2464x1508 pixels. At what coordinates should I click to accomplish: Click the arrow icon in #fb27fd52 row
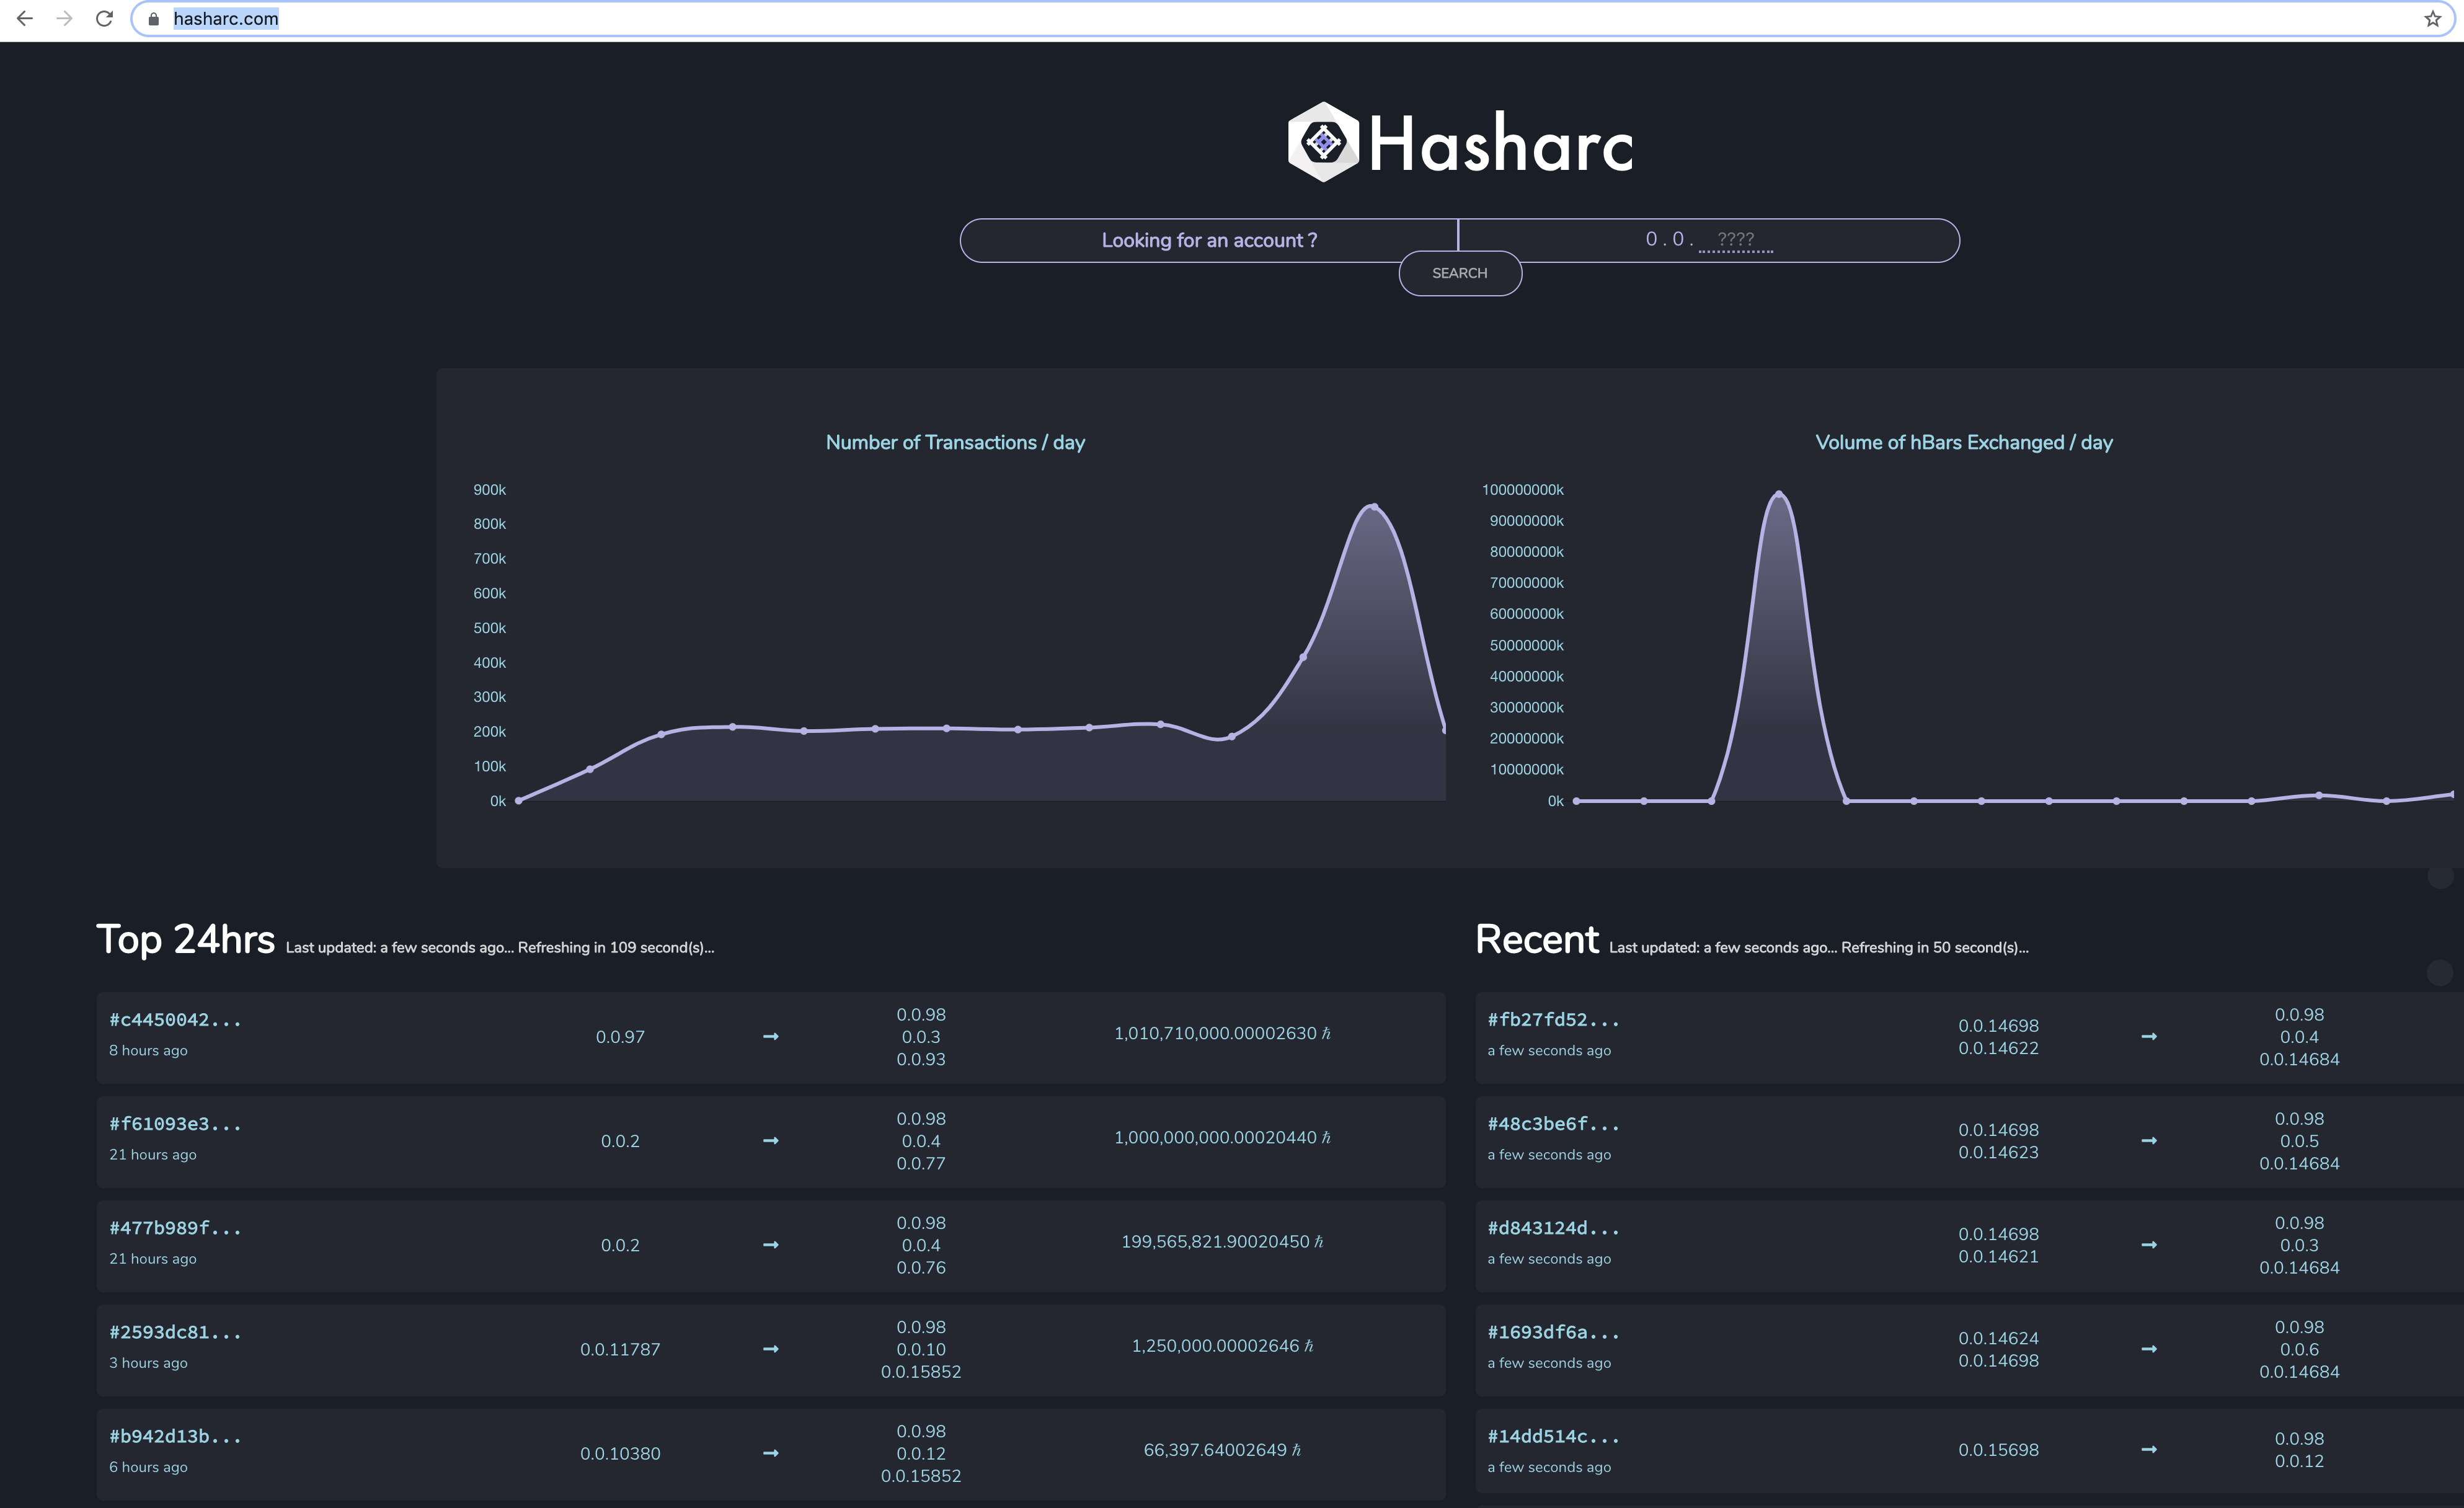(x=2149, y=1037)
